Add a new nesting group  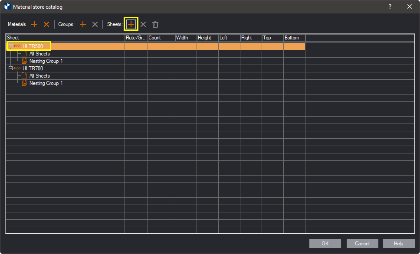tap(83, 24)
